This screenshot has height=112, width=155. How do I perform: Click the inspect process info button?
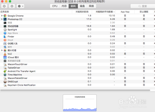pos(12,6)
